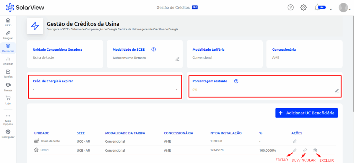Edit the Usina de teste row pencil
The width and height of the screenshot is (354, 163).
click(295, 141)
